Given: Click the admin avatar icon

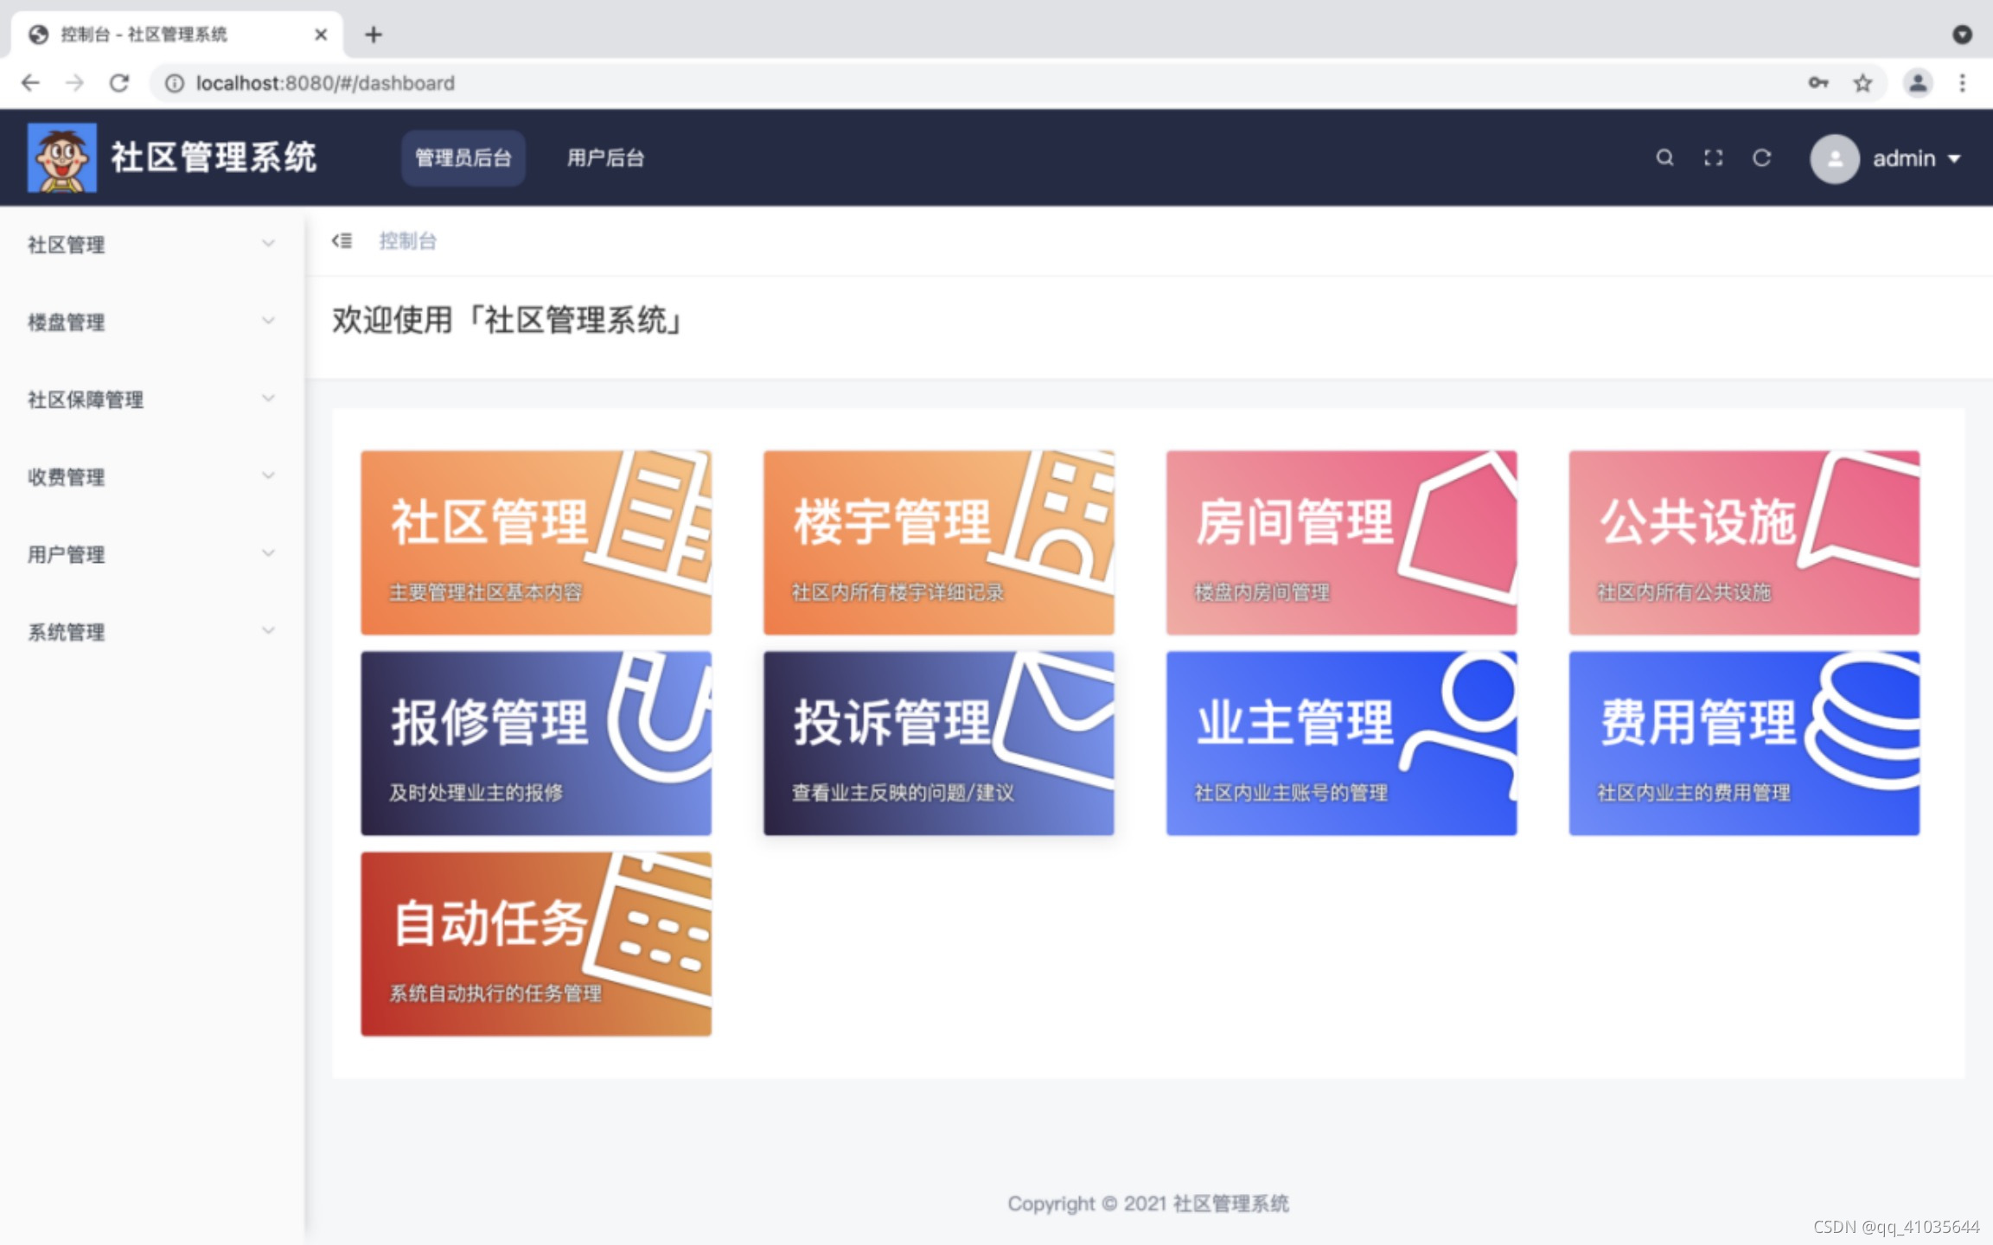Looking at the screenshot, I should point(1834,159).
